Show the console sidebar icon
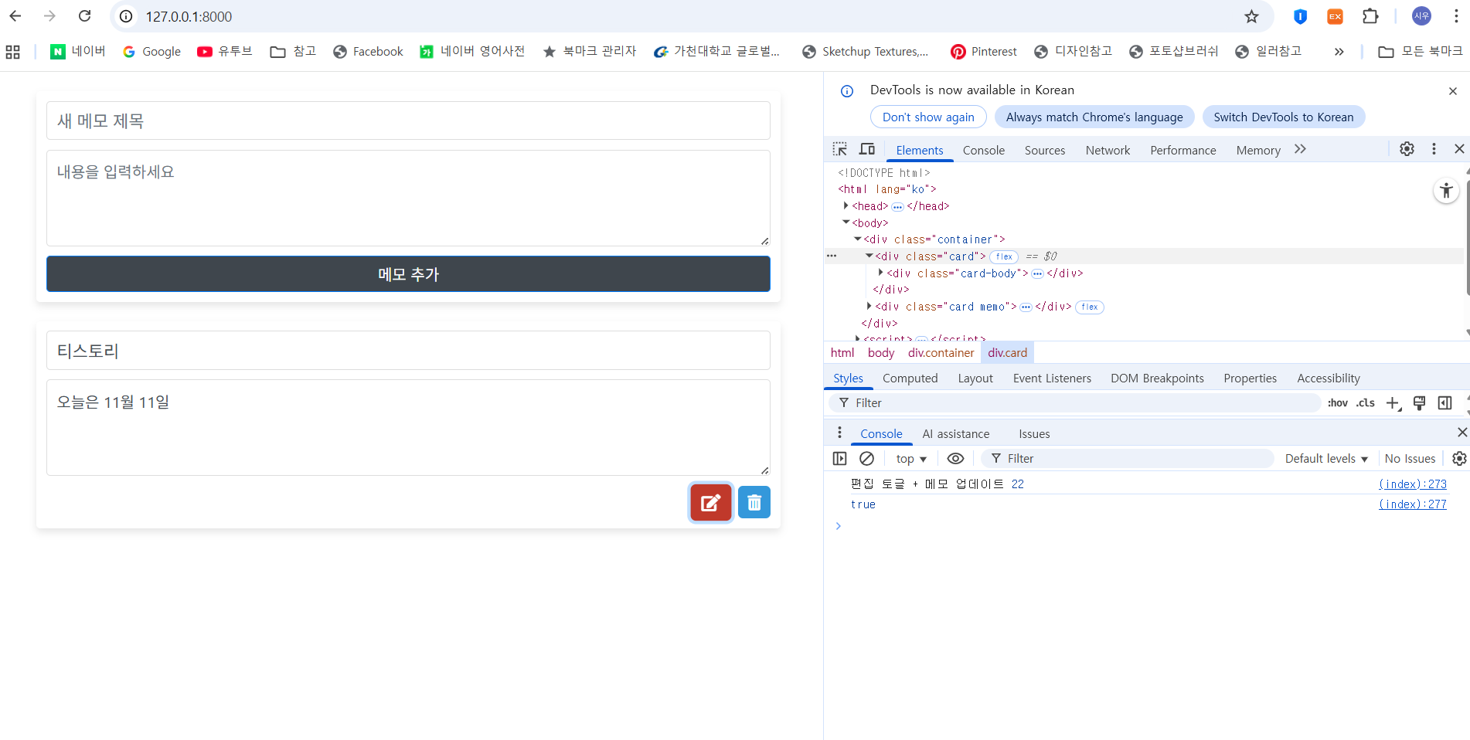 pos(839,459)
